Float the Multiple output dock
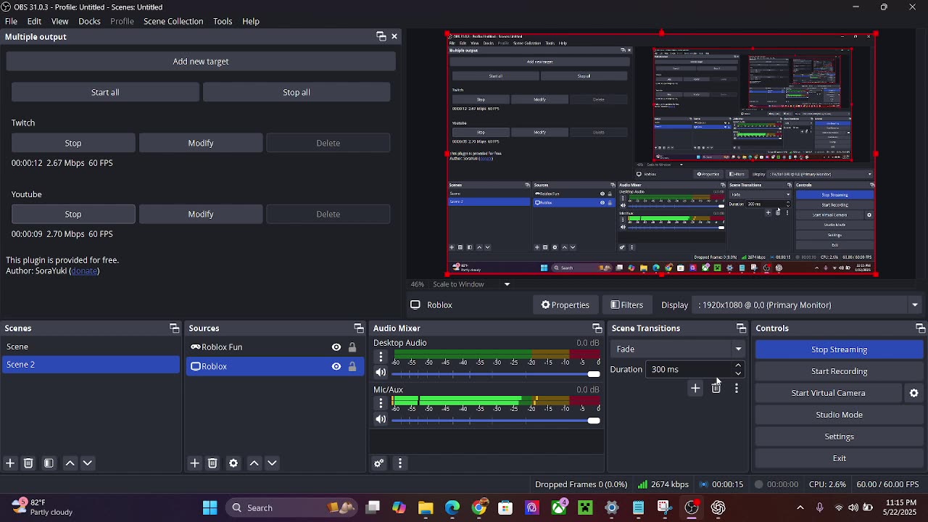 click(381, 36)
